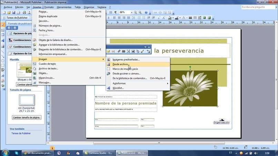
Task: Click the Zoom out magnifier icon
Action: pos(135,12)
